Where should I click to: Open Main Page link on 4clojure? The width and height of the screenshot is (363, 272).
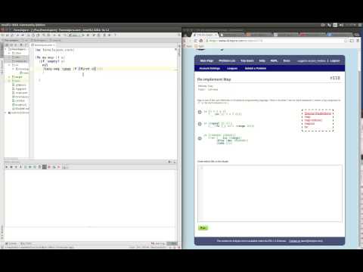[206, 60]
